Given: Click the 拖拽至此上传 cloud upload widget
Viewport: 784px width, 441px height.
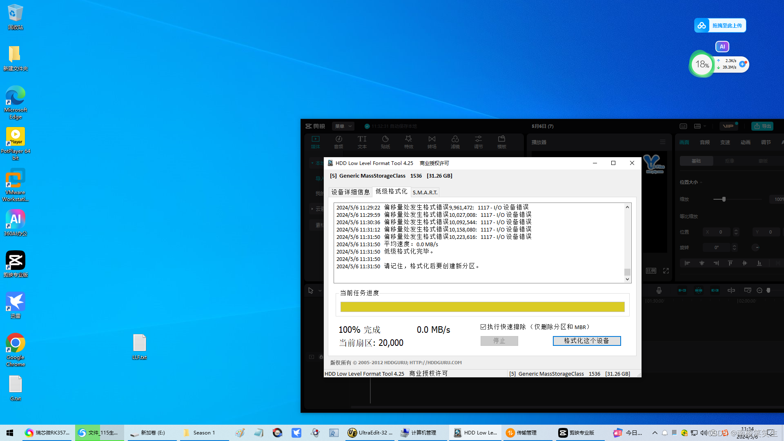Looking at the screenshot, I should pos(720,25).
